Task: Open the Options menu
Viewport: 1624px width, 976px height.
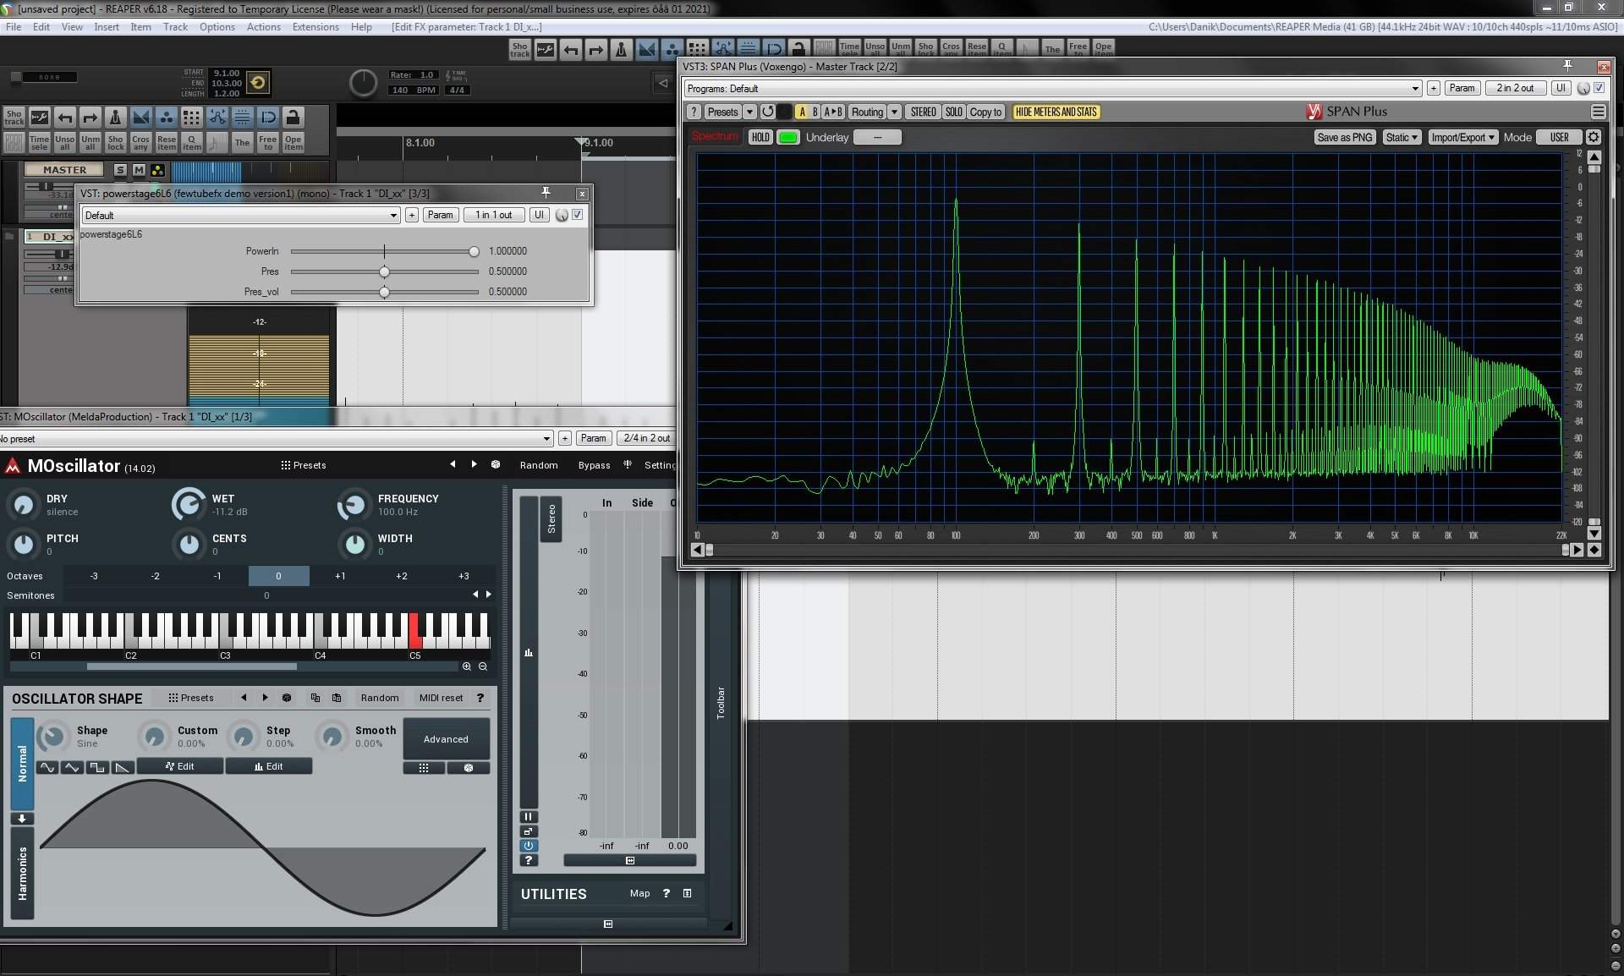Action: [217, 27]
